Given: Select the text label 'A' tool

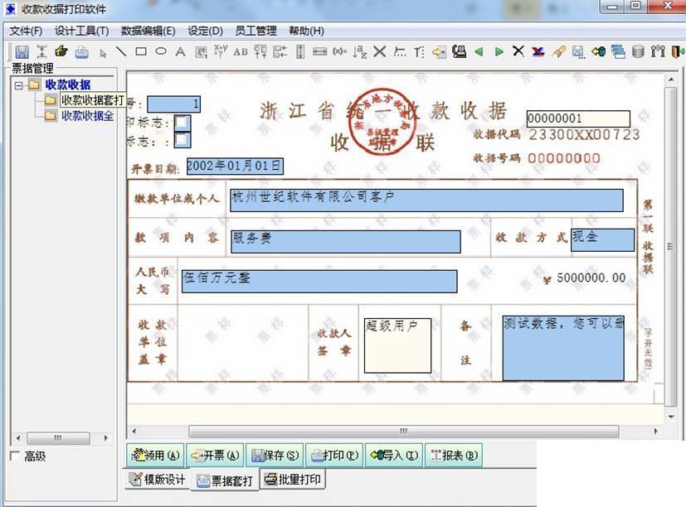Looking at the screenshot, I should click(180, 51).
